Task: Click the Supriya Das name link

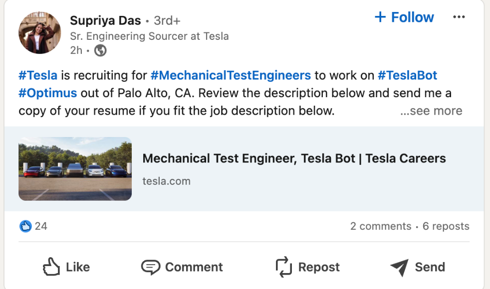Action: [x=105, y=20]
